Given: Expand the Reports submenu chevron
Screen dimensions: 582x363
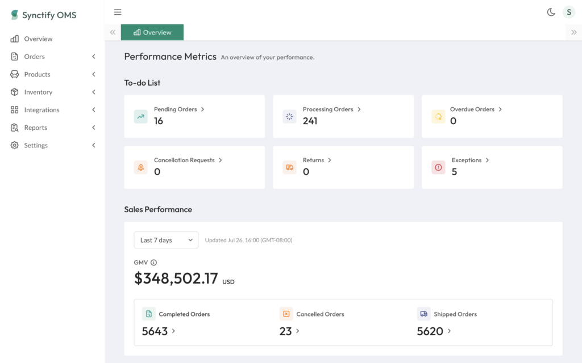Looking at the screenshot, I should (x=94, y=128).
